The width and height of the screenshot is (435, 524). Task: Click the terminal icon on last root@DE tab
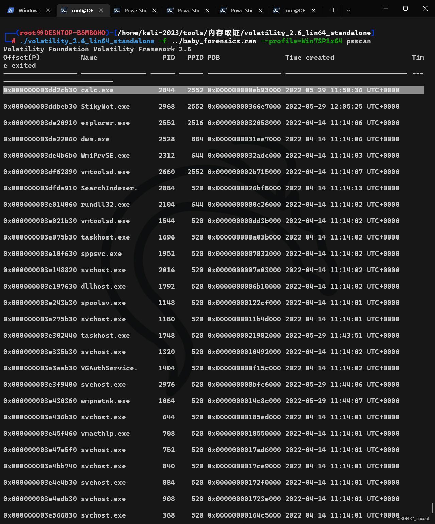pos(276,10)
